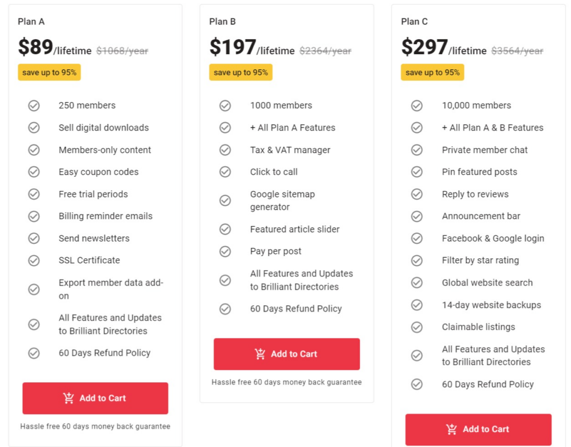Click checkmark beside Tax & VAT manager
571x447 pixels.
click(225, 150)
